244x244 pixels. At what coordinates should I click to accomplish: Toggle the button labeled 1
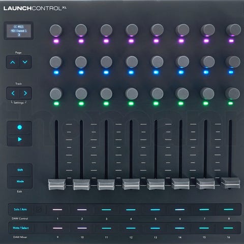point(57,209)
